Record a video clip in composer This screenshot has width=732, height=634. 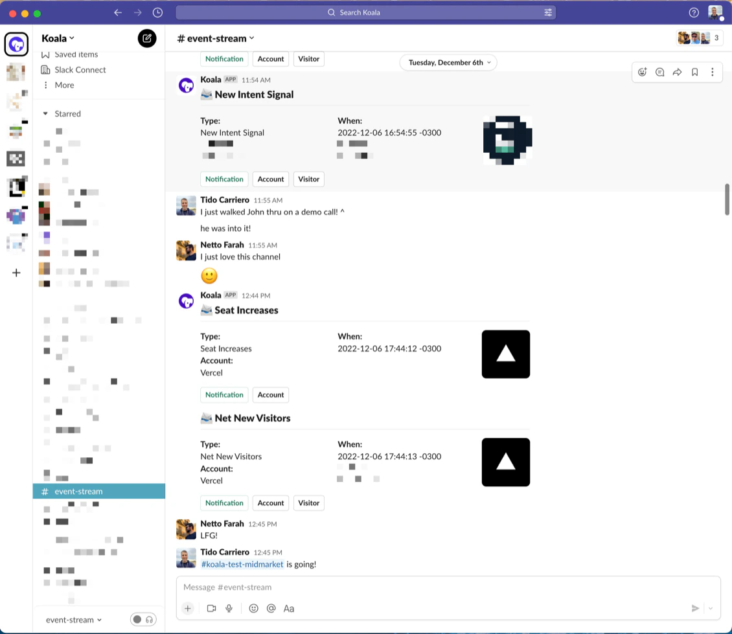[x=211, y=608]
